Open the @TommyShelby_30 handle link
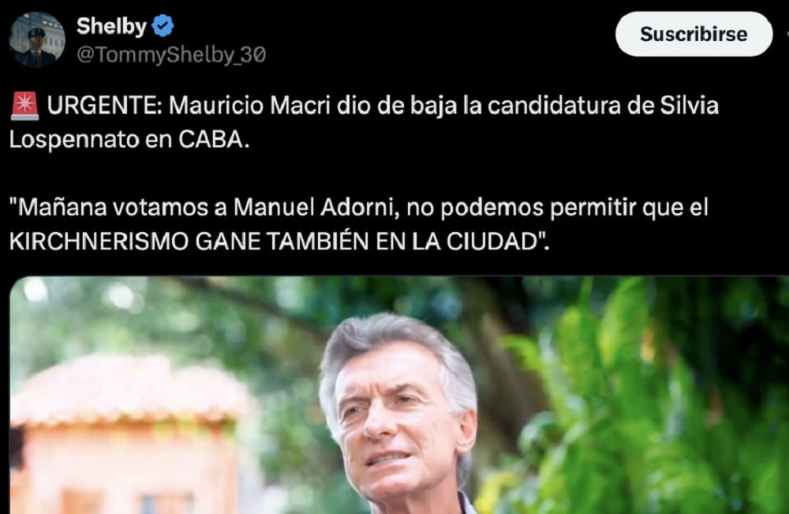The width and height of the screenshot is (789, 514). coord(171,54)
